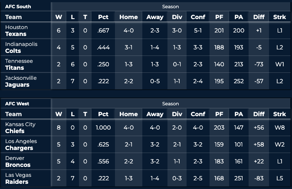Click the Home column header in AFC West
The image size is (292, 189).
coord(128,114)
